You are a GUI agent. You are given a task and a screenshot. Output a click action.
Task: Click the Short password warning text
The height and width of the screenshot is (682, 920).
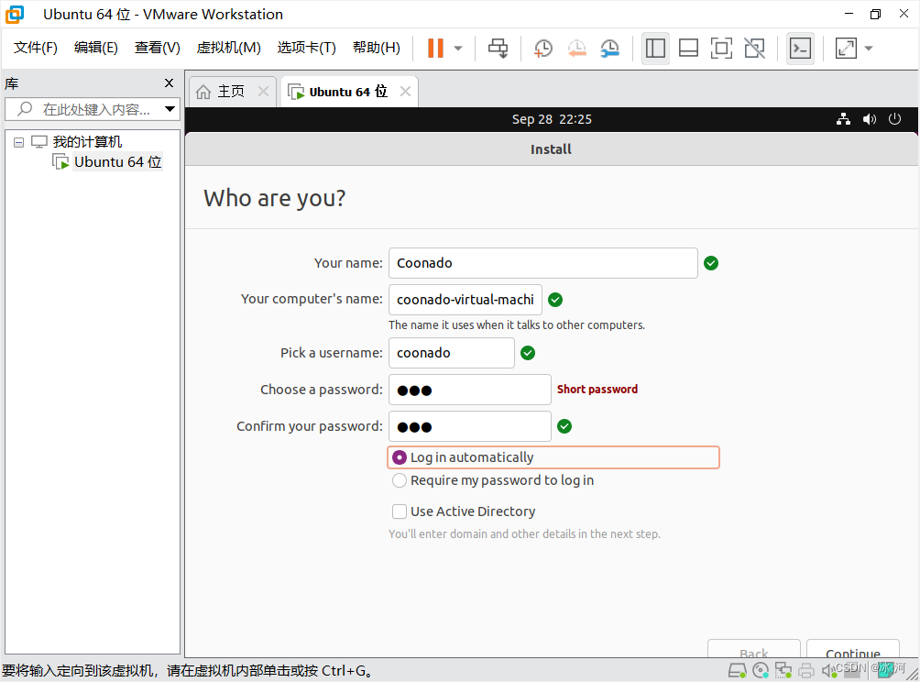[597, 390]
